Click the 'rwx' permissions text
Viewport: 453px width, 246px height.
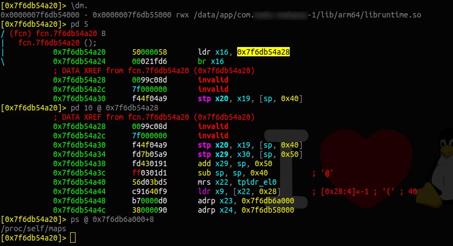182,15
